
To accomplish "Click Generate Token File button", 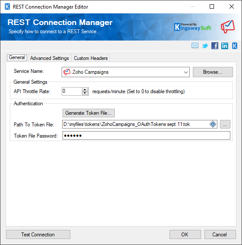I will pos(88,113).
